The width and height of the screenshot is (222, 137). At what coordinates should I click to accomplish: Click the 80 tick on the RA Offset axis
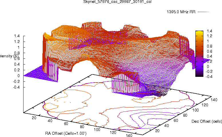(x=82, y=127)
